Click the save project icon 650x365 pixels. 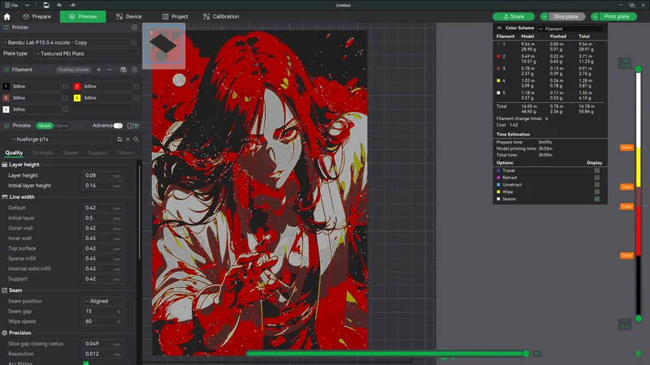pos(46,5)
